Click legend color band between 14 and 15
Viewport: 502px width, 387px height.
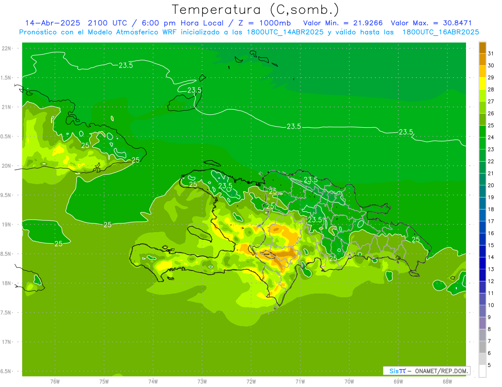click(x=482, y=251)
